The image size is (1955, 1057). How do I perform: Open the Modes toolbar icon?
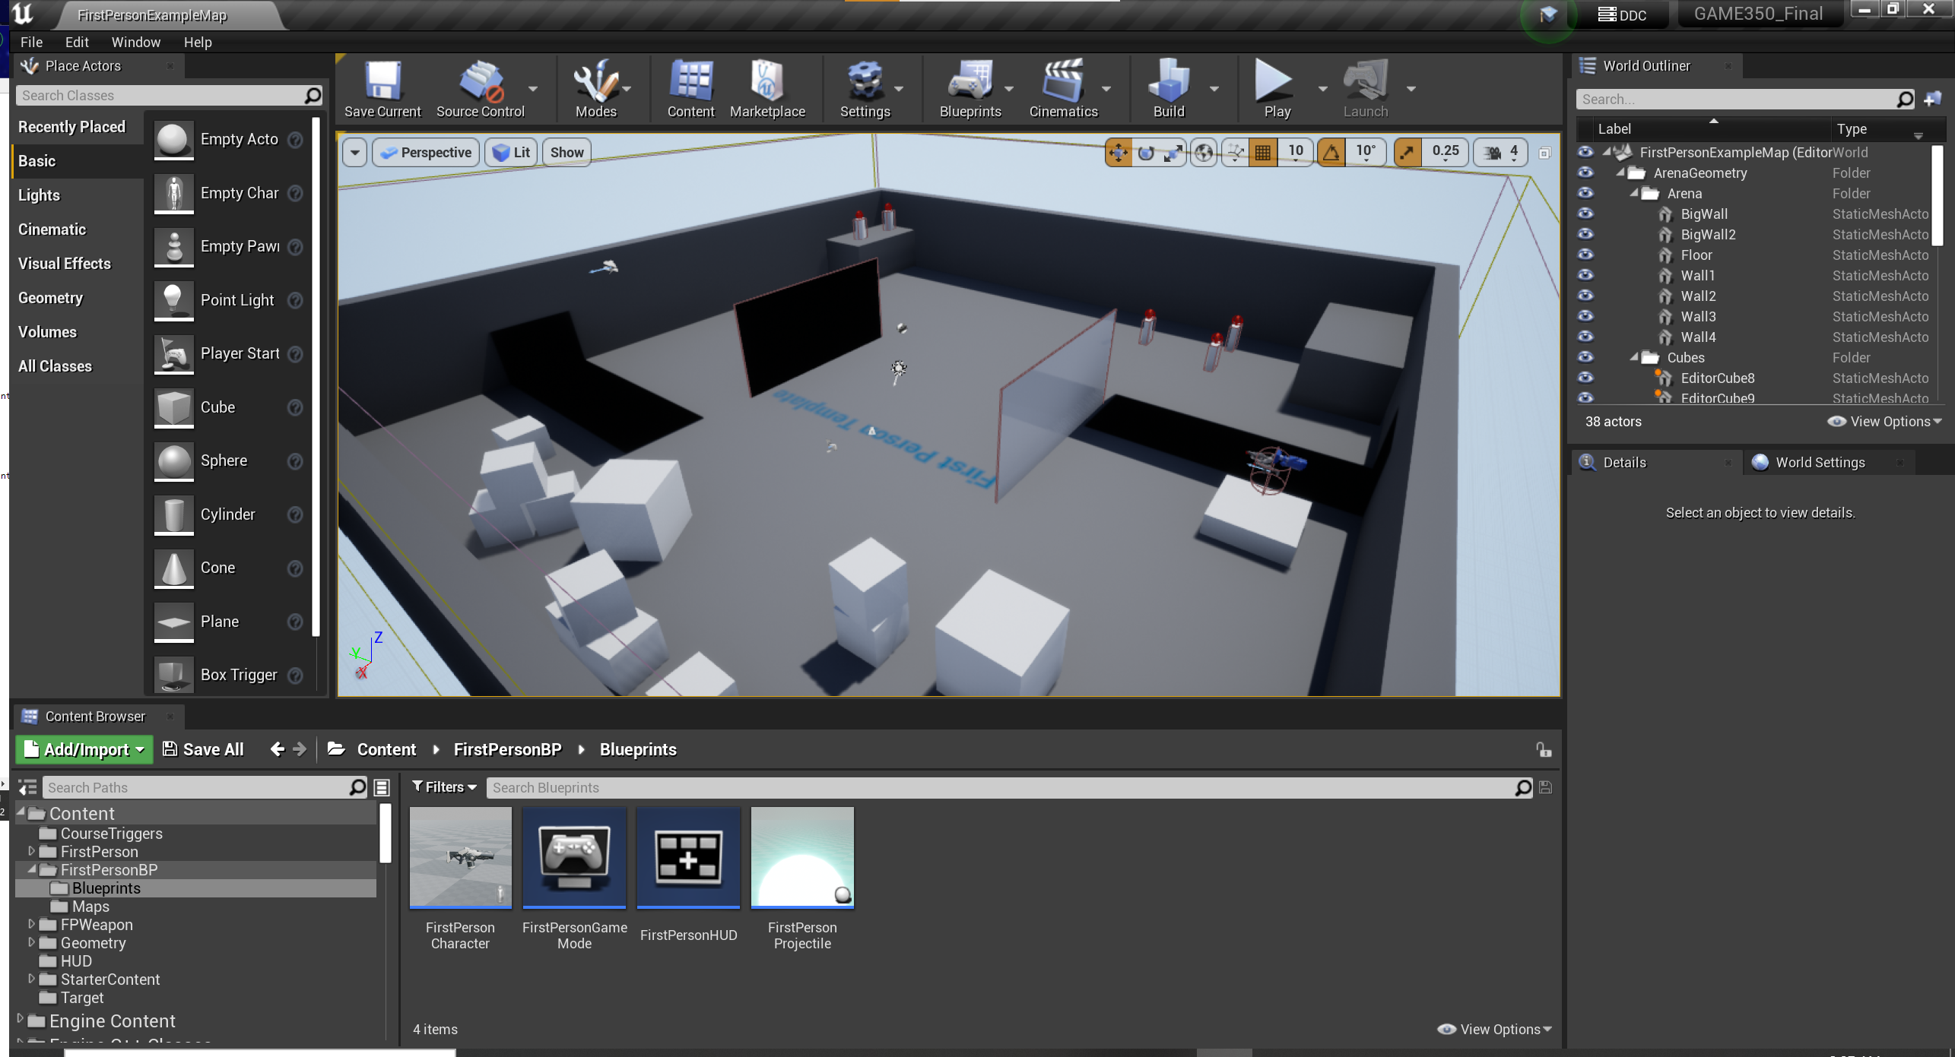(x=596, y=88)
